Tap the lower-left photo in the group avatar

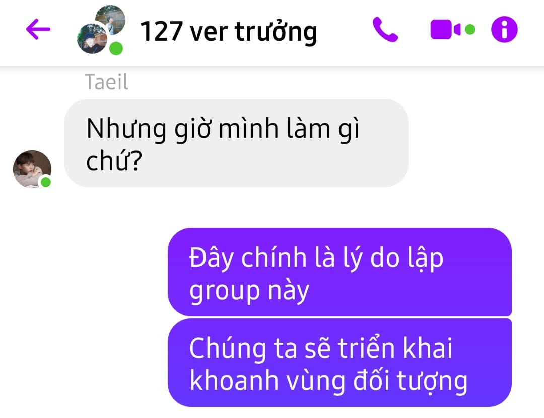point(92,38)
